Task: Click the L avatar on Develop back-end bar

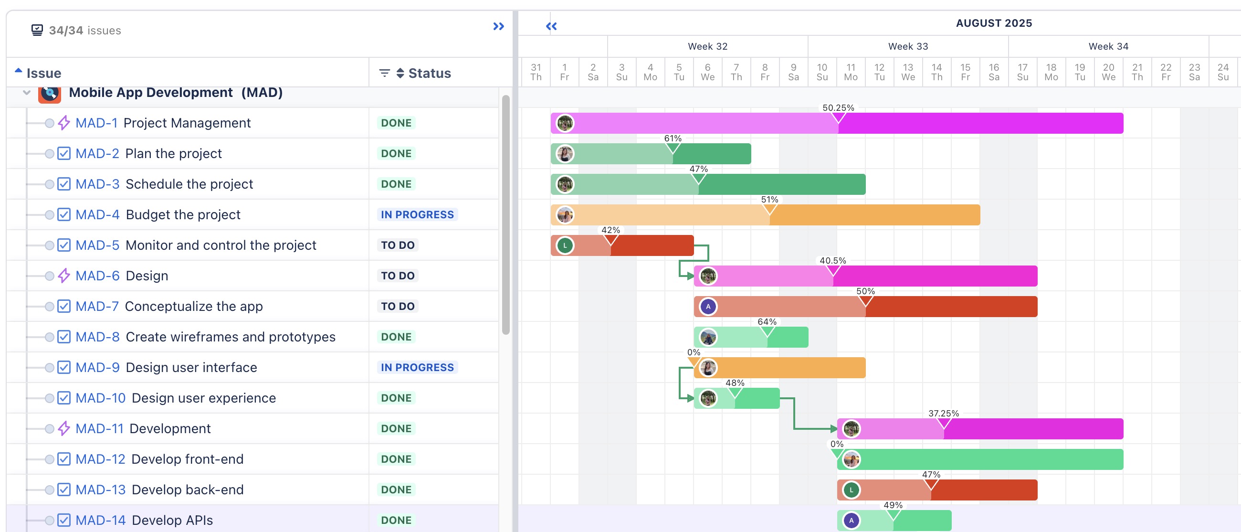Action: (x=851, y=490)
